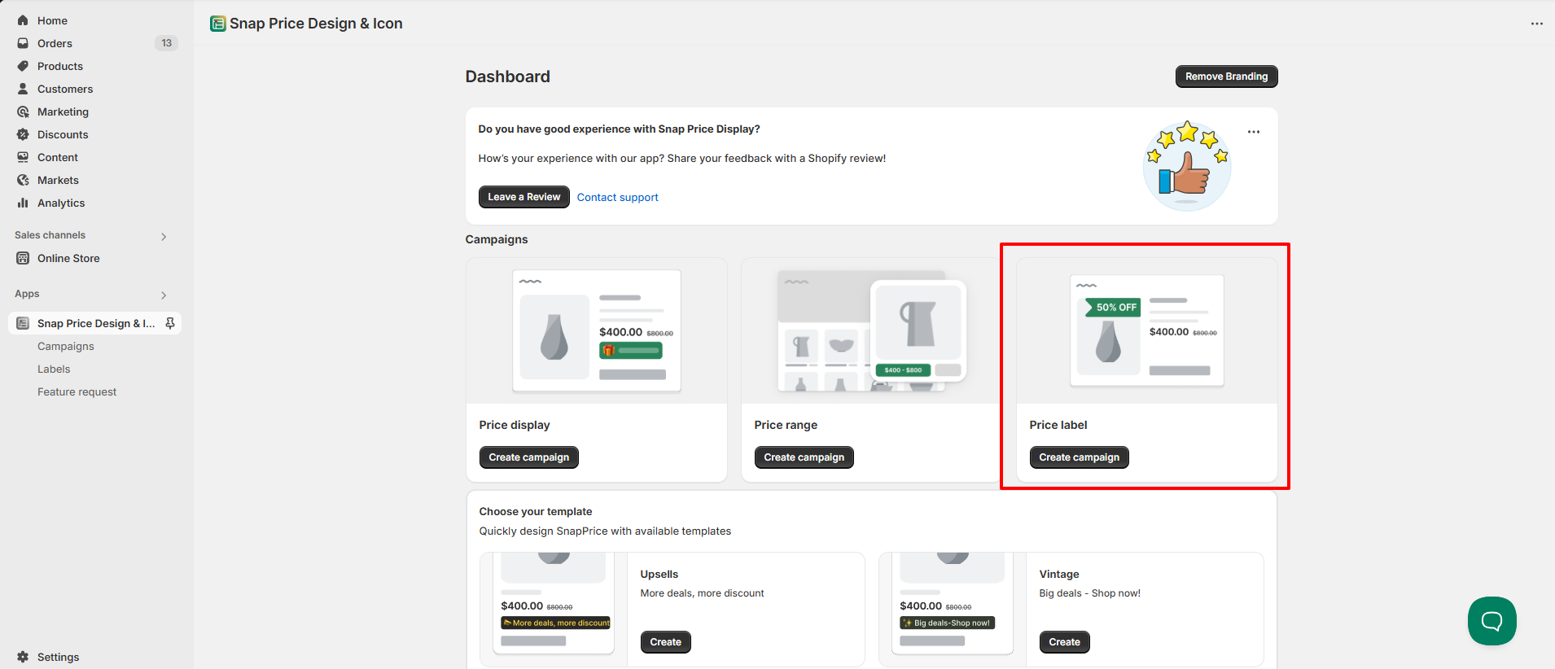Create campaign for Price display
The height and width of the screenshot is (669, 1555).
528,457
